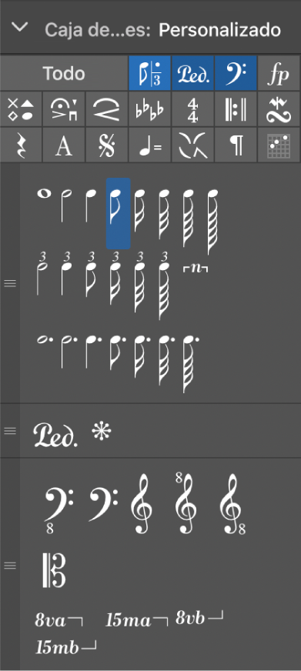Select the repeat barlines group button

[x=236, y=109]
